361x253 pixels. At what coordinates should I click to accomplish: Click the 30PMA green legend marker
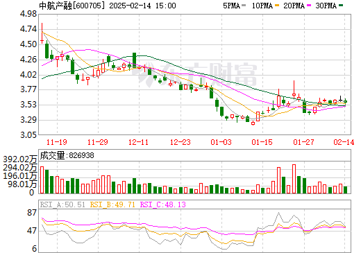pos(341,6)
